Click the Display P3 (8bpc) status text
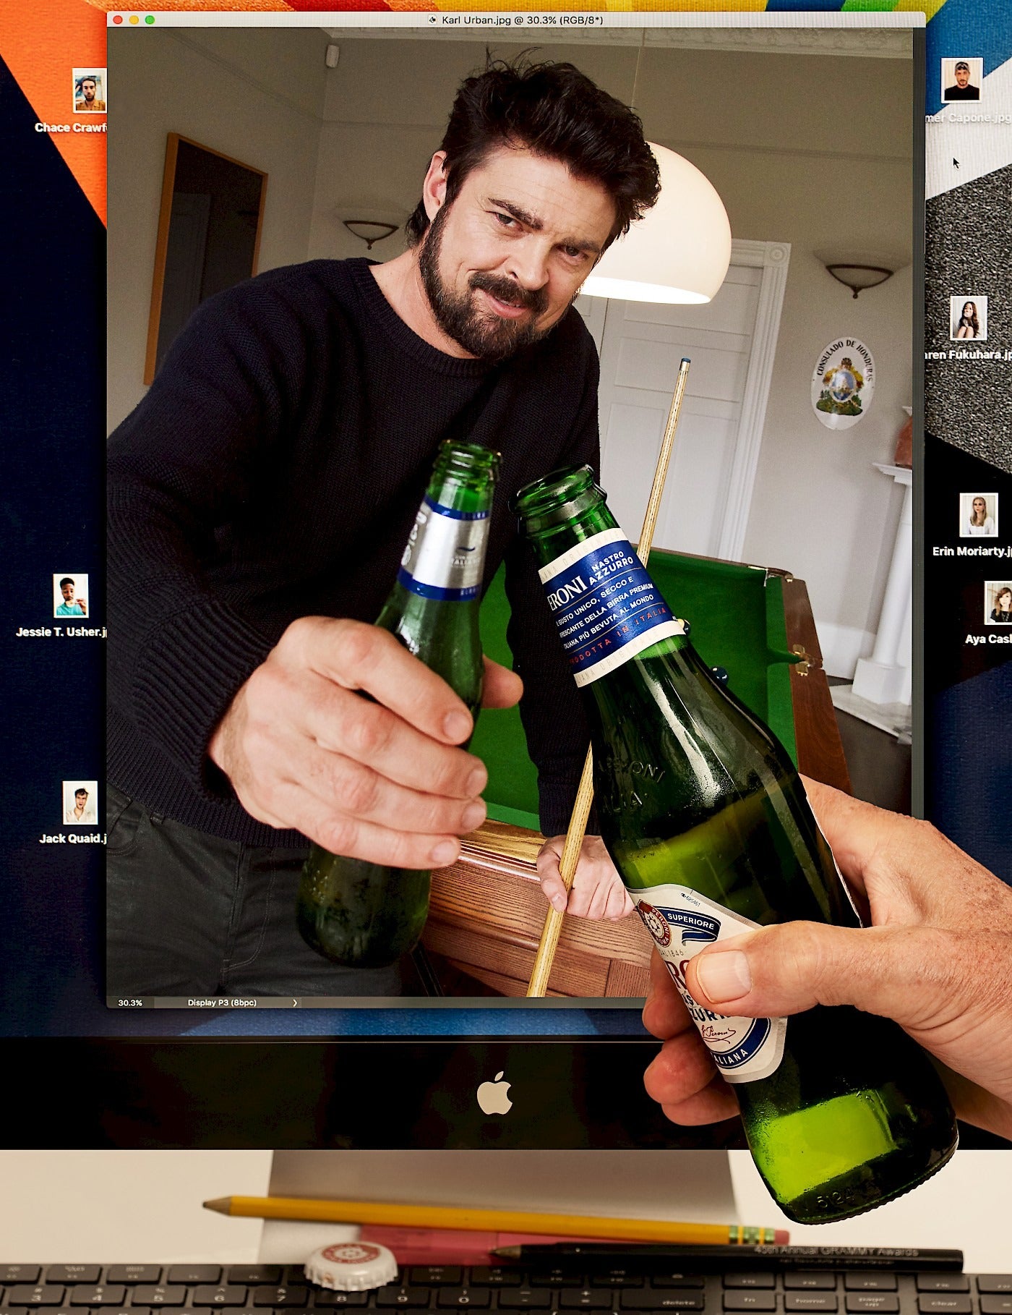The height and width of the screenshot is (1315, 1012). 222,1003
